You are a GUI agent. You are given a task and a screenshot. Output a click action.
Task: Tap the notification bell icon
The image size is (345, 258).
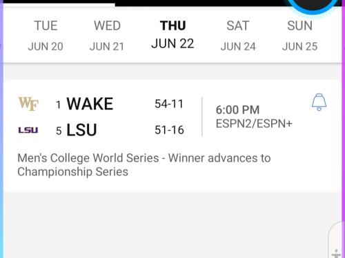(319, 102)
